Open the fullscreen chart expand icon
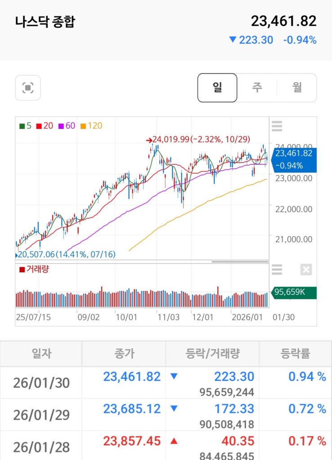The height and width of the screenshot is (460, 332). 28,88
